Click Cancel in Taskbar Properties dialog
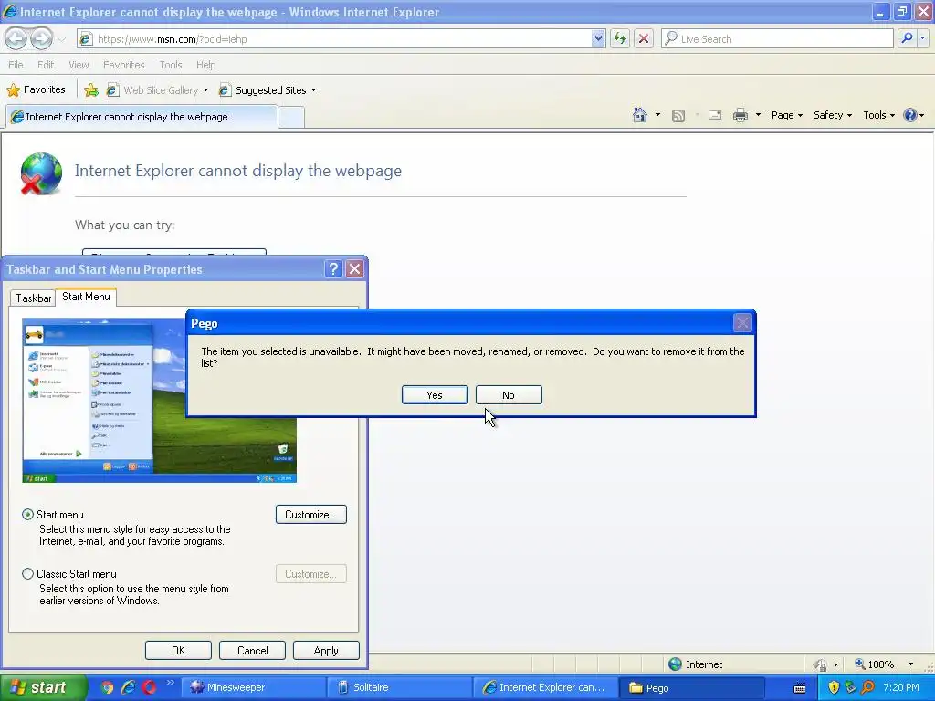 click(x=252, y=650)
